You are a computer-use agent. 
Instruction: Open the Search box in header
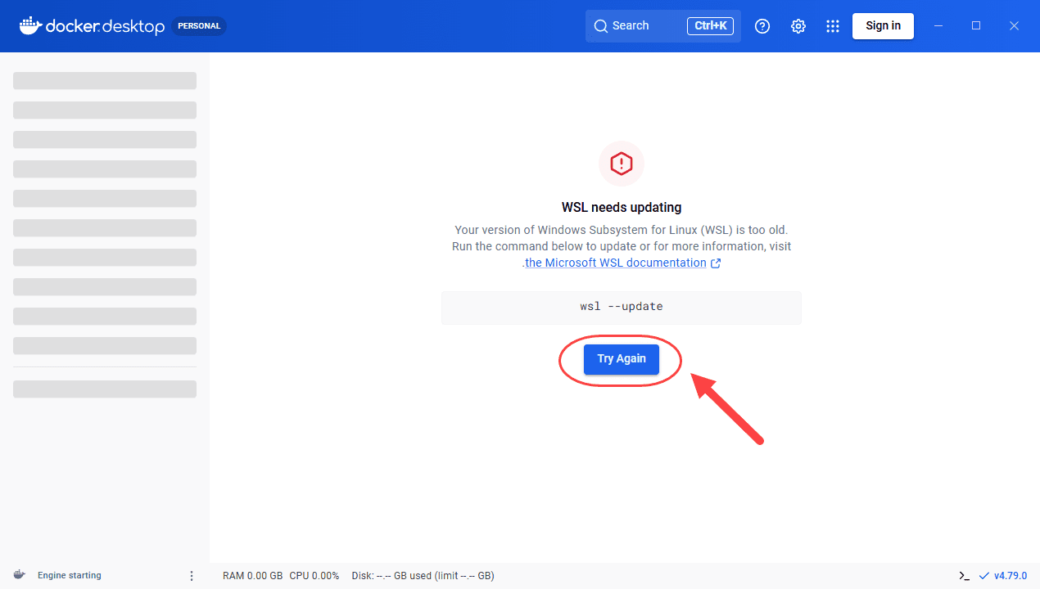click(x=662, y=26)
